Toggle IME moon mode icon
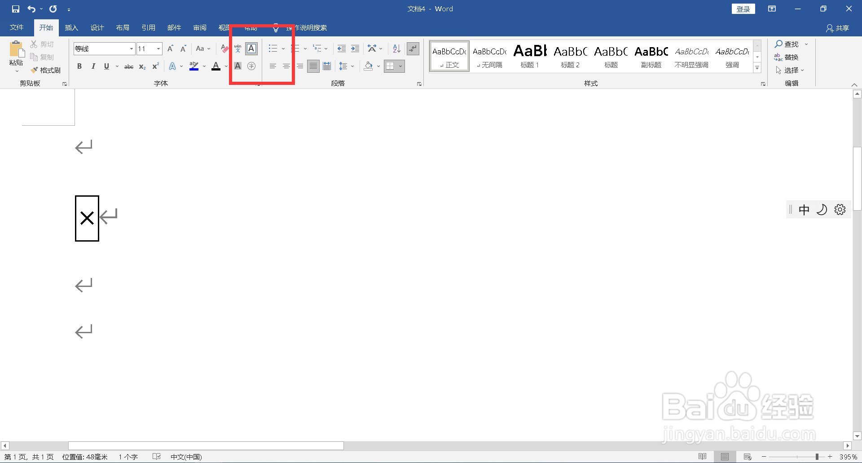The width and height of the screenshot is (862, 463). point(822,210)
